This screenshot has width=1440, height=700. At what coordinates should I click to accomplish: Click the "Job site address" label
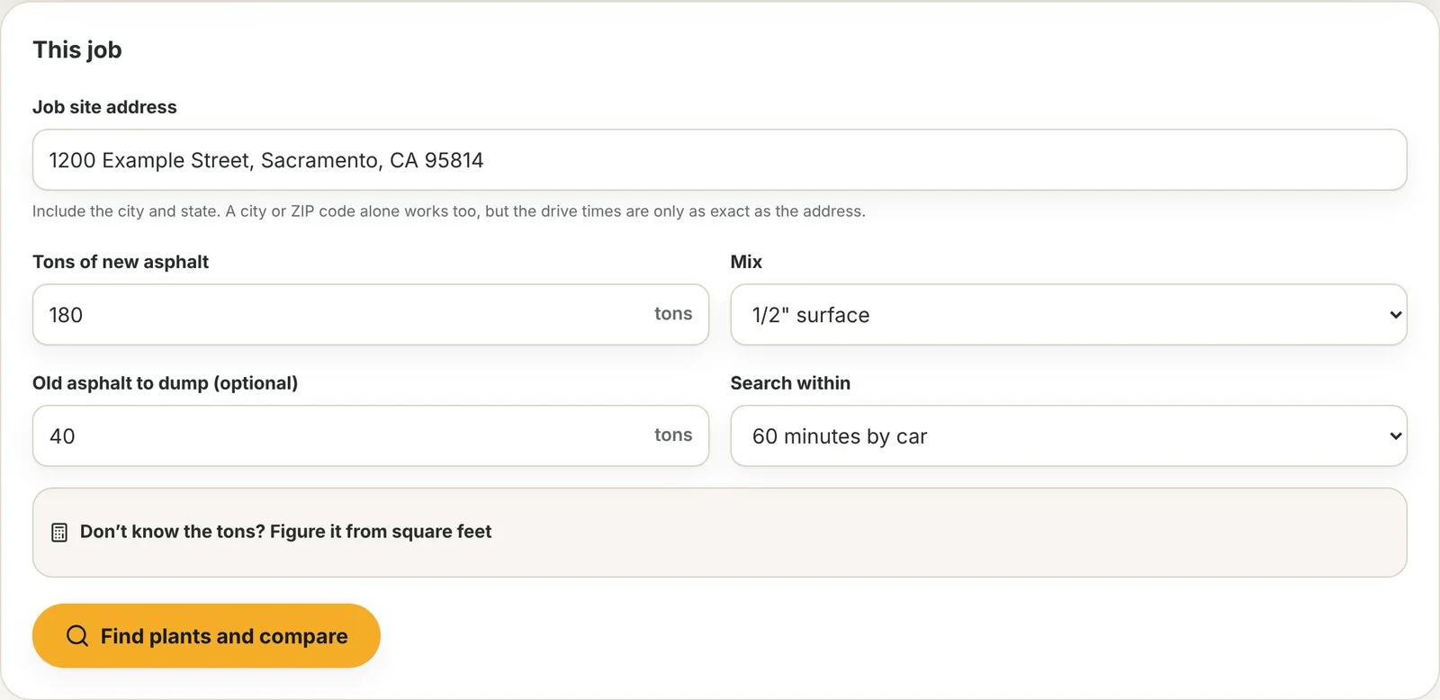[104, 107]
